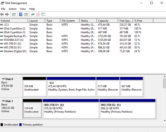Select the Disk 1 label panel
The width and height of the screenshot is (166, 132).
click(x=11, y=108)
